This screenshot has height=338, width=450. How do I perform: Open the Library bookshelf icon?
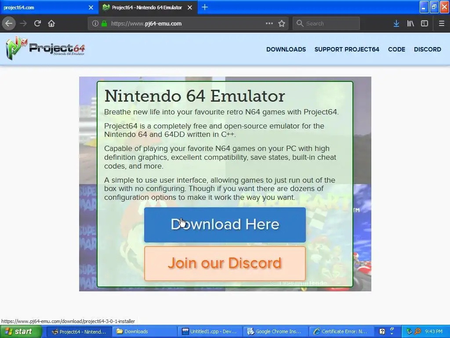click(410, 24)
